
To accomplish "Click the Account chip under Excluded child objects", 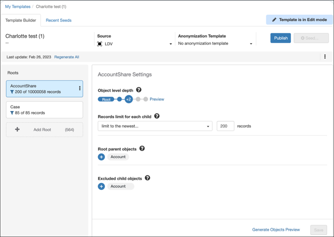I will [121, 186].
